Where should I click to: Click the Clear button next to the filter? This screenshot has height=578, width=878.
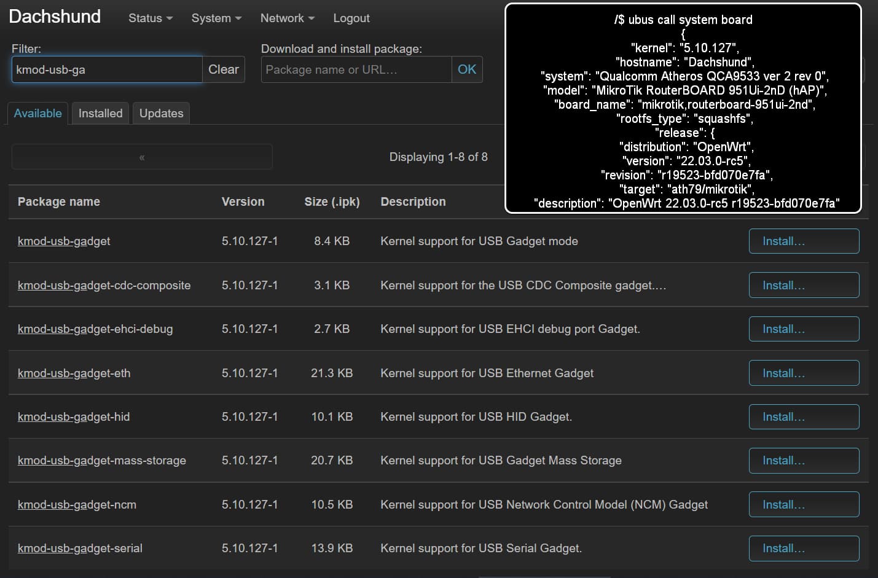tap(223, 69)
